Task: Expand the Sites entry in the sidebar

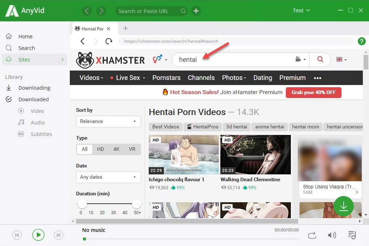Action: (34, 60)
